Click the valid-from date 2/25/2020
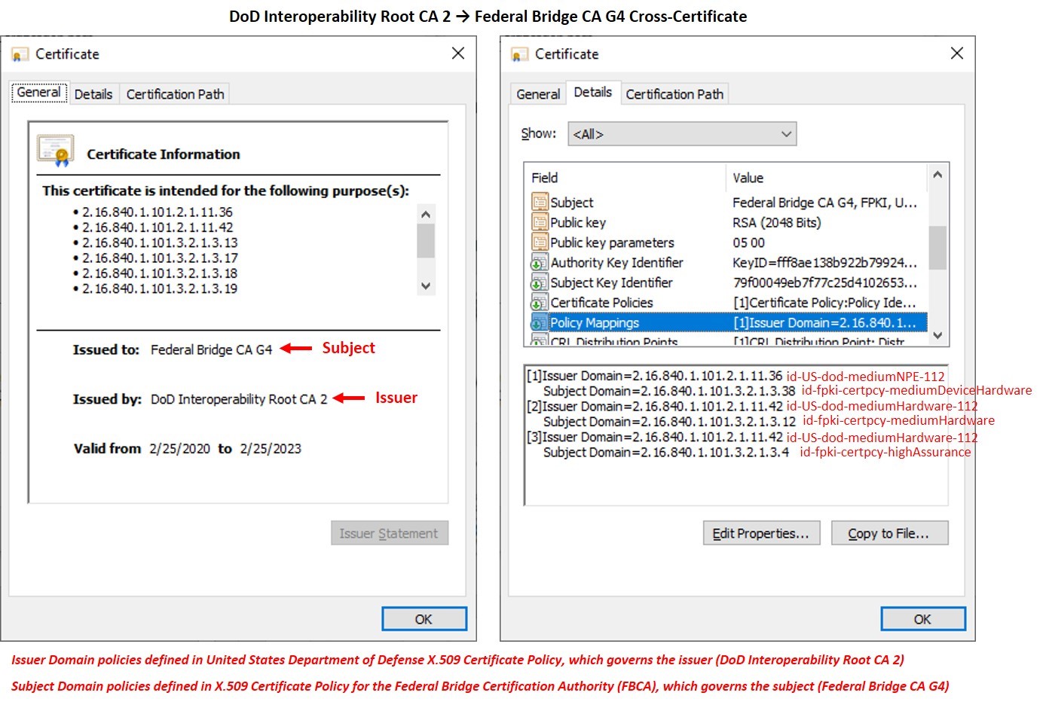The height and width of the screenshot is (717, 1046). click(x=179, y=449)
